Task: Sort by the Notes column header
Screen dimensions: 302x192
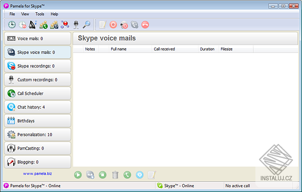Action: [x=91, y=49]
